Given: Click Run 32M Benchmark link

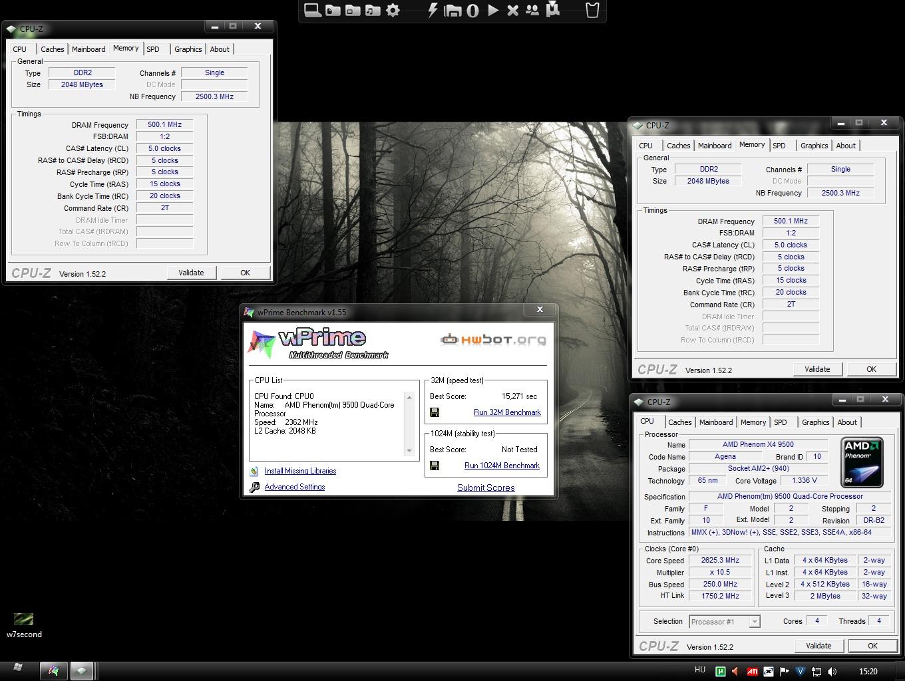Looking at the screenshot, I should (507, 412).
